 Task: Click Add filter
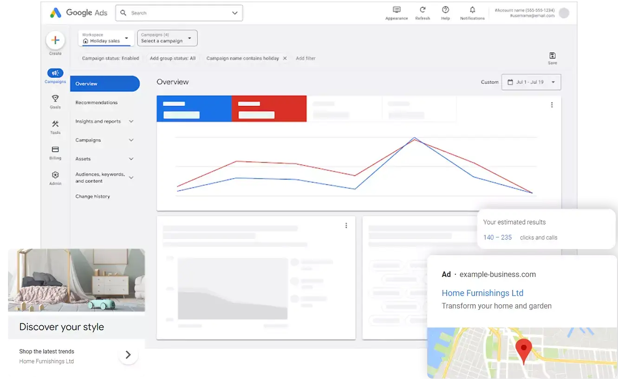[x=306, y=58]
